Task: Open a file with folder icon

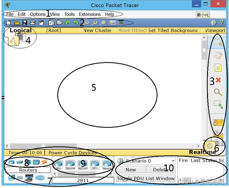Action: click(17, 23)
